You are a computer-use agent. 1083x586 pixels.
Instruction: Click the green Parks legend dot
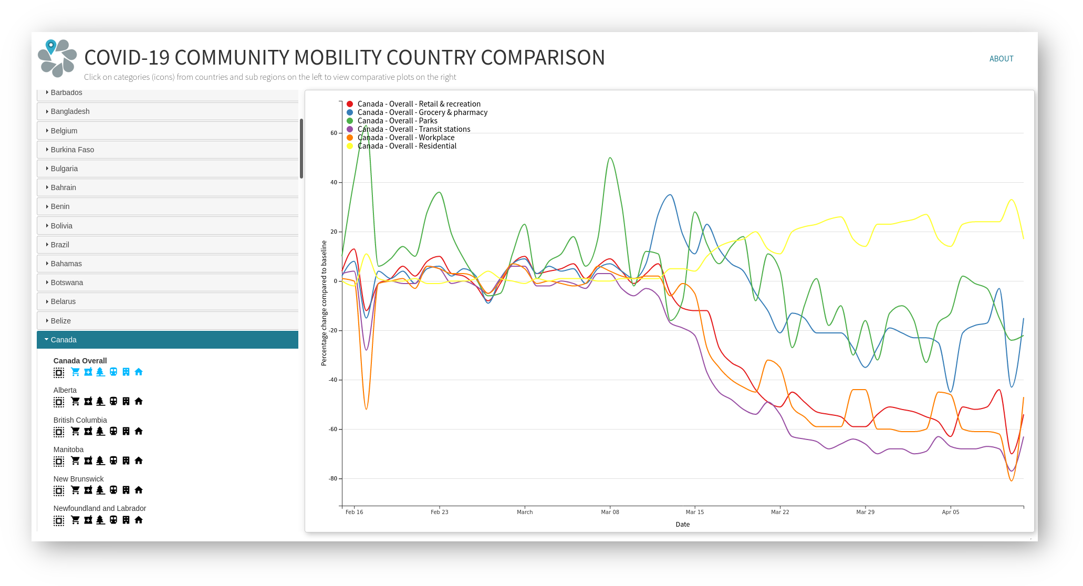pos(350,121)
